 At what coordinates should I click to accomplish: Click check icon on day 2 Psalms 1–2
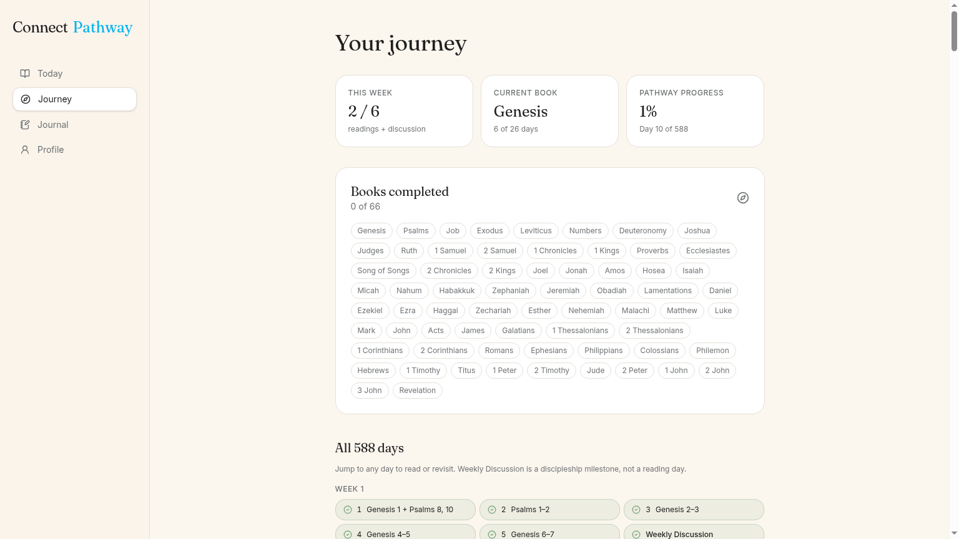point(492,510)
